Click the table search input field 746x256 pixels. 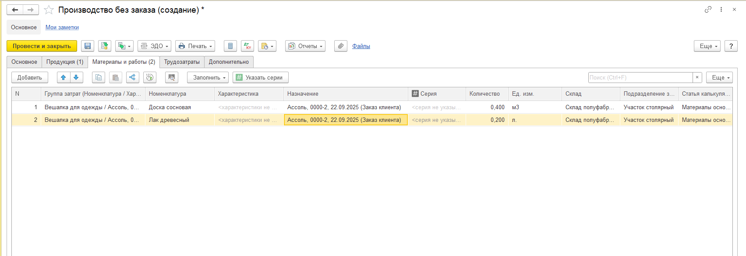[x=640, y=77]
